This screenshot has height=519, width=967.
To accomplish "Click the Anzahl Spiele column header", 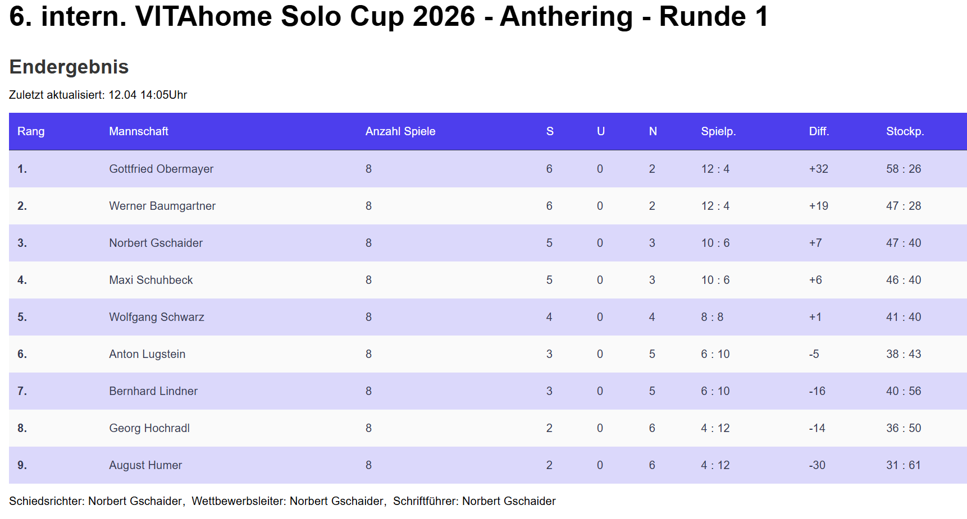I will (x=400, y=131).
